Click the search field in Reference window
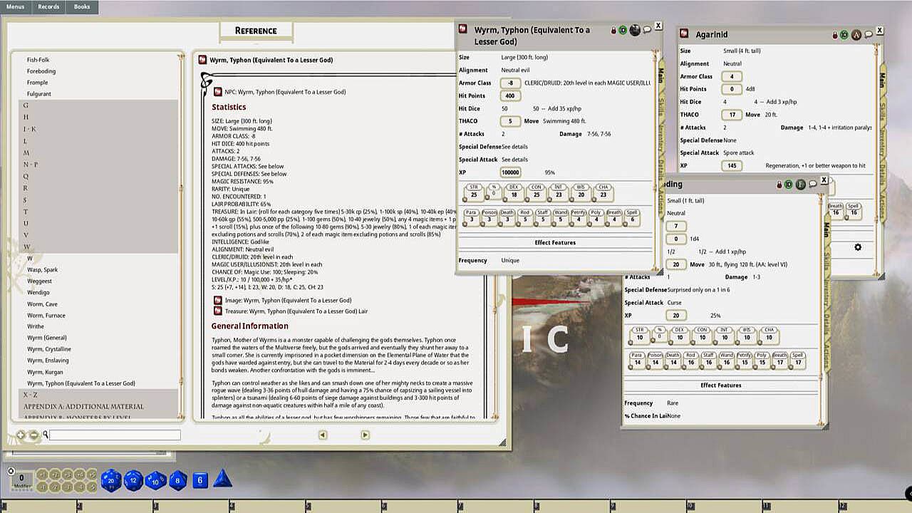Screen dimensions: 912x513 (114, 435)
